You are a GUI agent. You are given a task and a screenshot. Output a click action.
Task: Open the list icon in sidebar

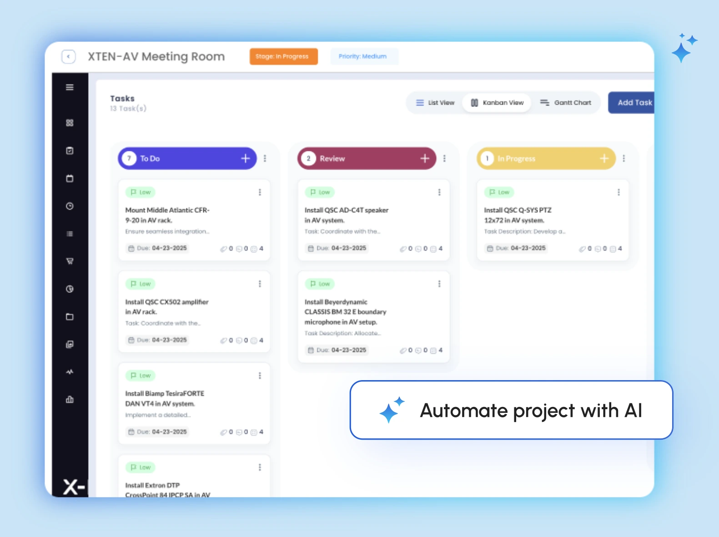click(x=70, y=234)
